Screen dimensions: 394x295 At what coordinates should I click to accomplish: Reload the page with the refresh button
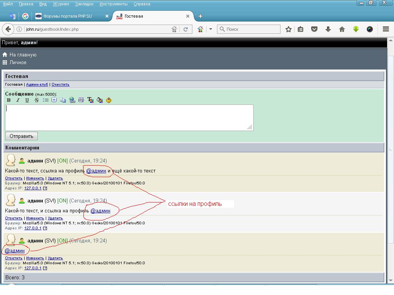[186, 29]
